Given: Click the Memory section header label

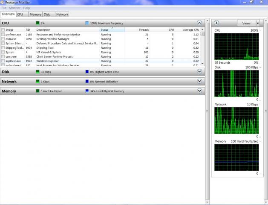Looking at the screenshot, I should click(9, 91).
